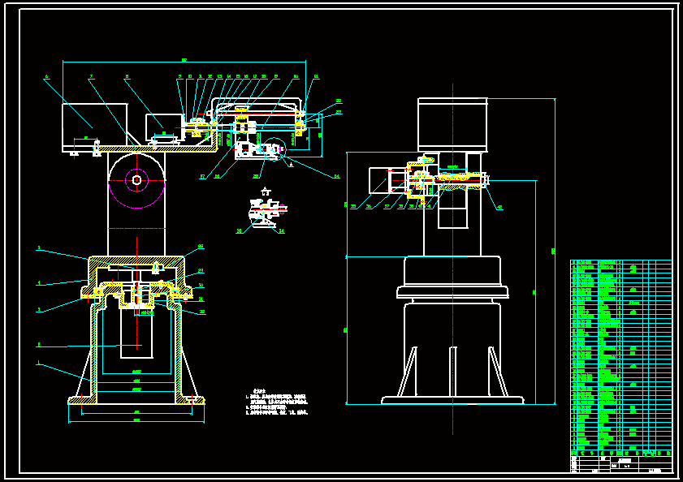Click part callout number 8
This screenshot has width=683, height=482.
click(128, 76)
